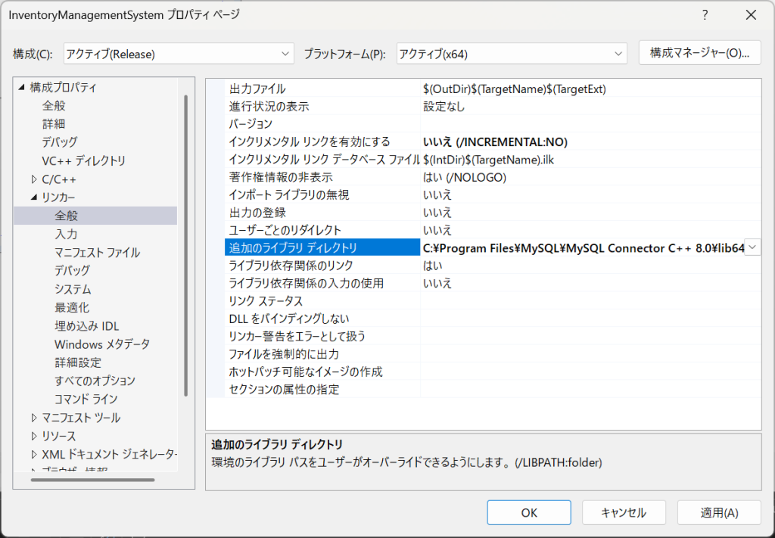Expand the XML ドキュメント ジェネレーター node

[34, 454]
